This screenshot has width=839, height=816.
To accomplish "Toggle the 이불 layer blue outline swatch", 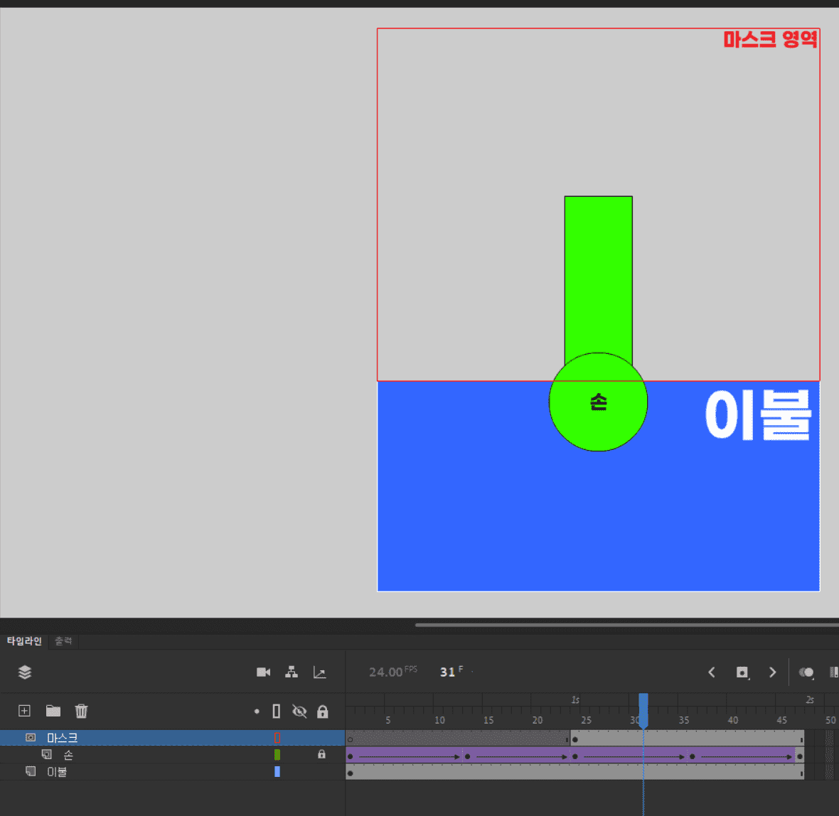I will 277,772.
